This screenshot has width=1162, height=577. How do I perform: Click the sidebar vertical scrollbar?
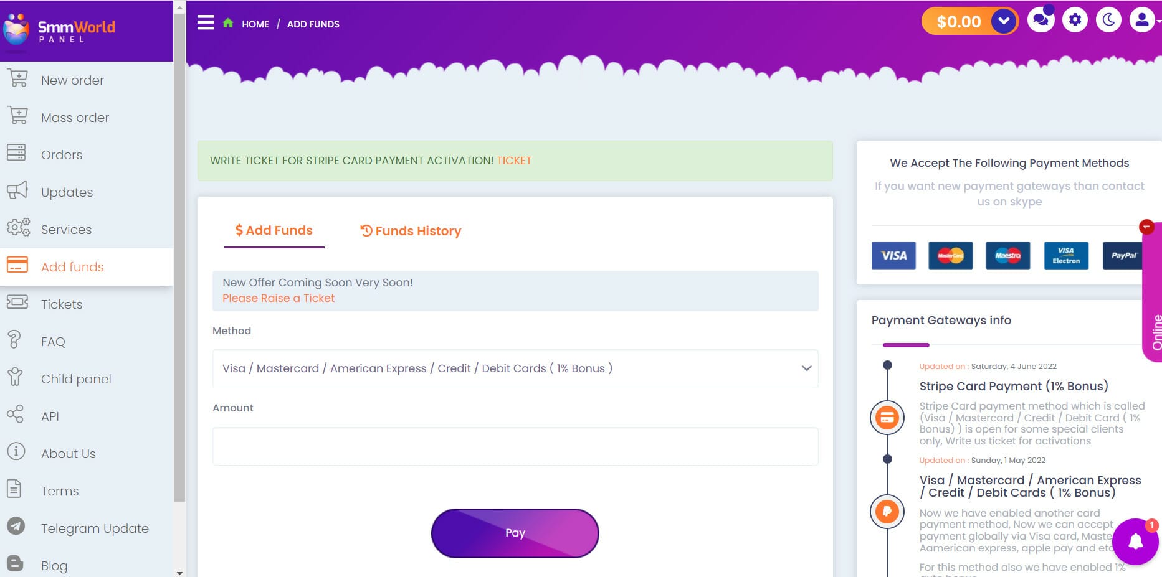click(x=179, y=249)
